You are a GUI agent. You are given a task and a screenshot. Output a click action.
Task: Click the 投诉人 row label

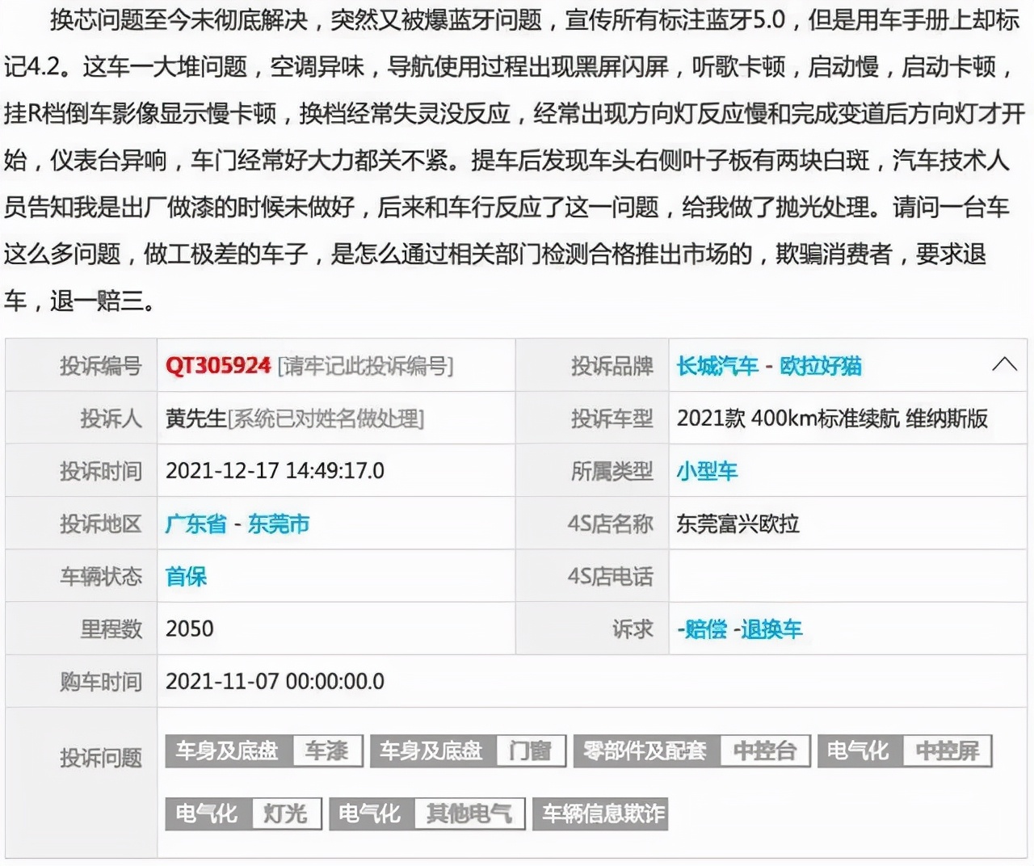[111, 418]
